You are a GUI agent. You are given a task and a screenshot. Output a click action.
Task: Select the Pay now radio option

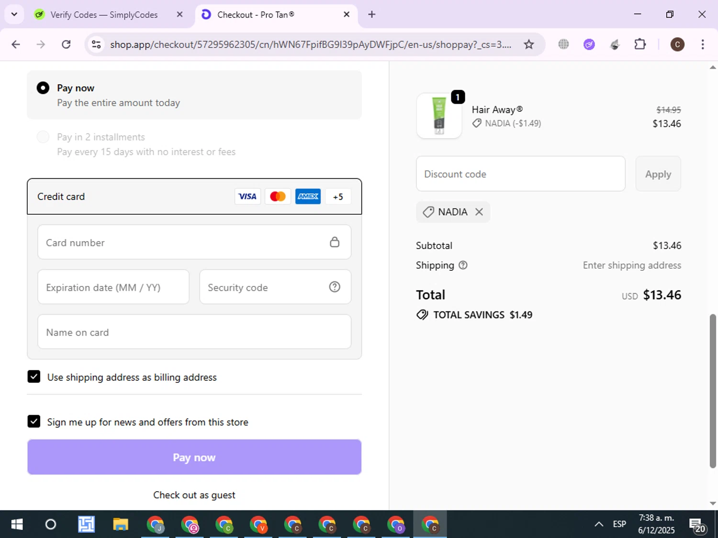point(43,88)
